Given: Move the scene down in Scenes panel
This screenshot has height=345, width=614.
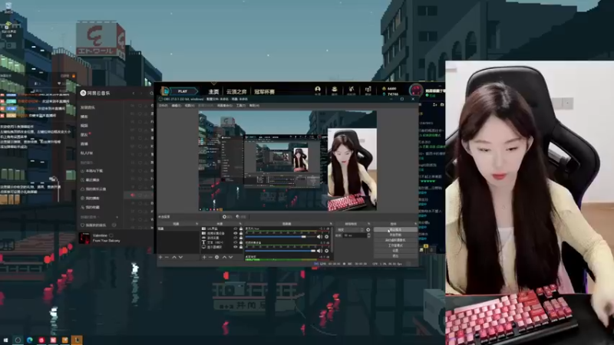Looking at the screenshot, I should tap(180, 257).
